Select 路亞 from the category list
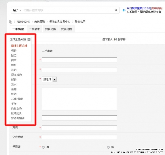This screenshot has height=155, width=165. tap(14, 55)
